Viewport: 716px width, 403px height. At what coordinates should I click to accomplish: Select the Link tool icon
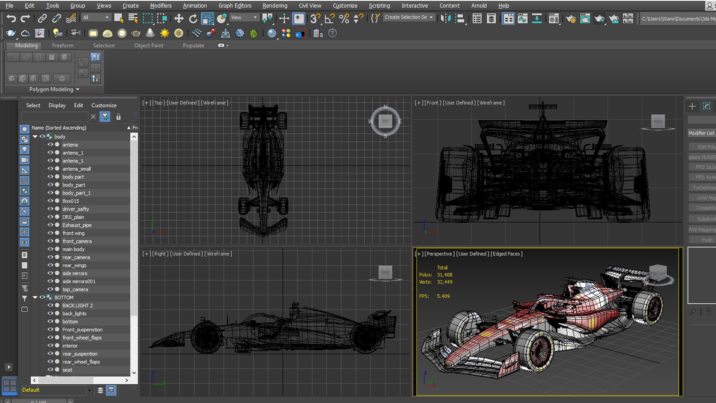click(x=42, y=18)
